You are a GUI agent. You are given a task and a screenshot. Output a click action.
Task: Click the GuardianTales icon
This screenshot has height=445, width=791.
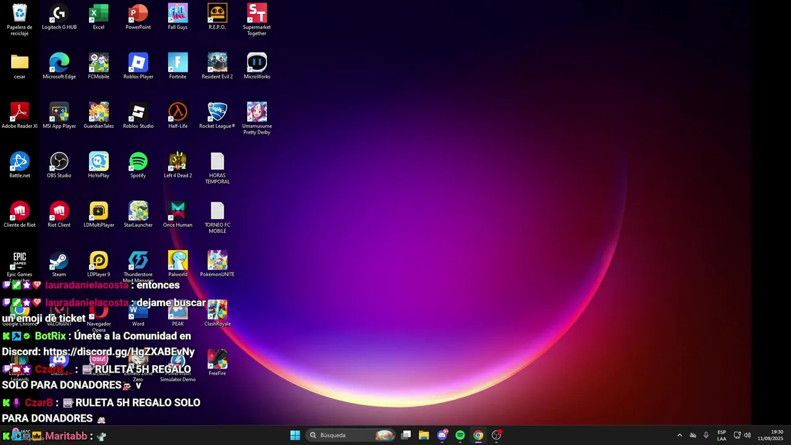click(99, 116)
